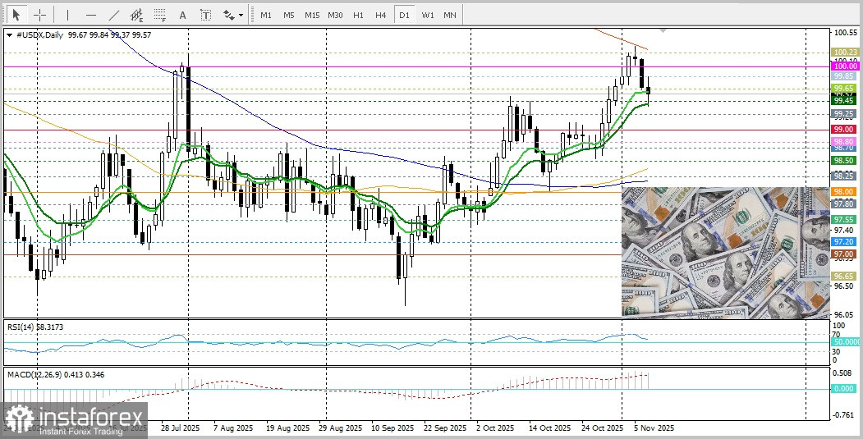This screenshot has width=863, height=439.
Task: Select the equidistant channel tool
Action: click(x=136, y=15)
